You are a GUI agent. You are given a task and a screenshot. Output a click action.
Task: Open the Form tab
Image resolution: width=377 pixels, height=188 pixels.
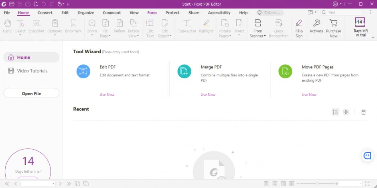click(152, 13)
